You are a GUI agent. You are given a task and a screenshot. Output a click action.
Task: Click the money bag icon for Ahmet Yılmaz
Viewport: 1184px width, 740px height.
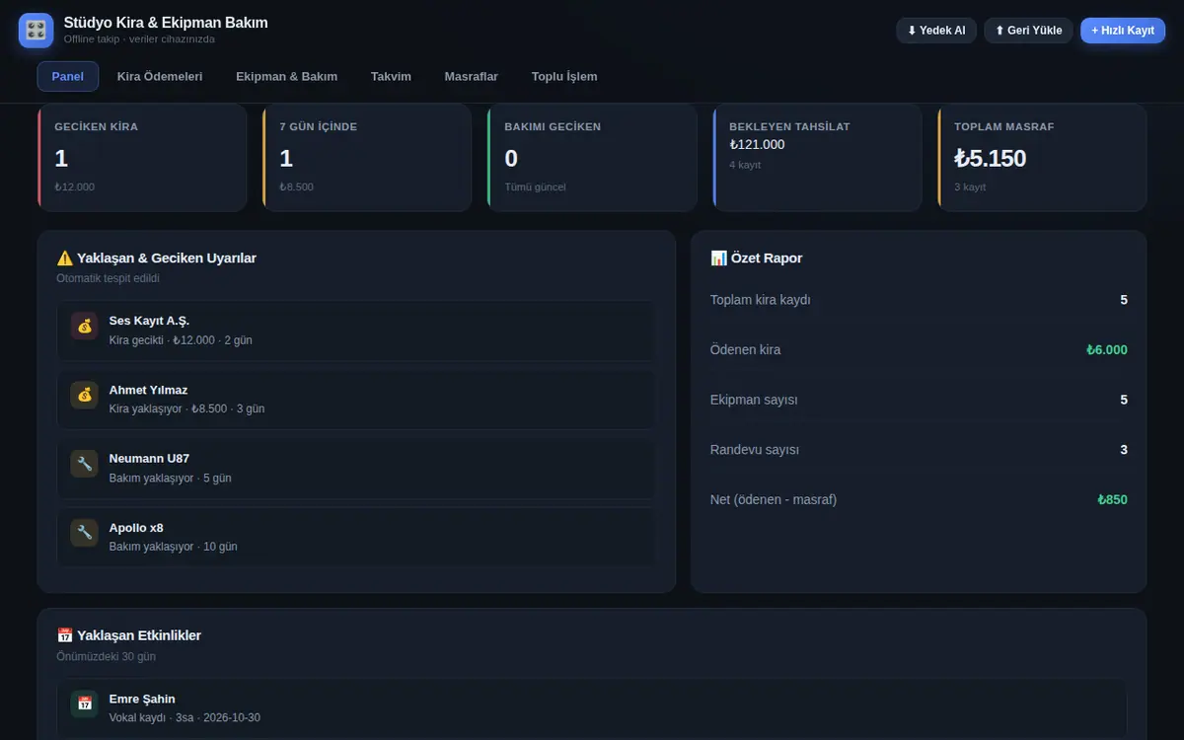(84, 395)
